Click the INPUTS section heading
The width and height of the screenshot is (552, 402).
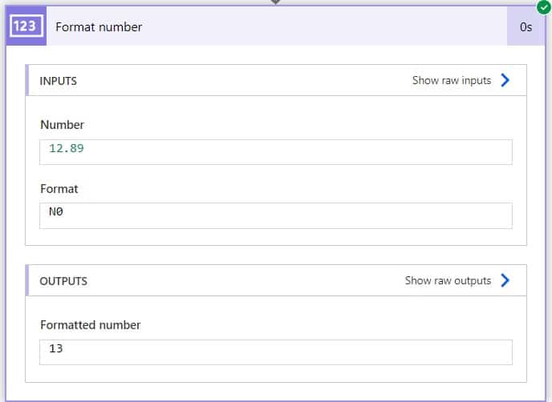(x=58, y=81)
